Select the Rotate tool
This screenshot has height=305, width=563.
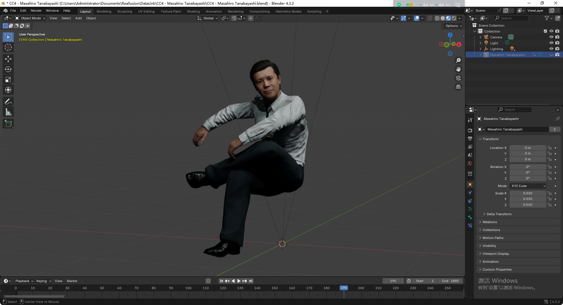(8, 69)
